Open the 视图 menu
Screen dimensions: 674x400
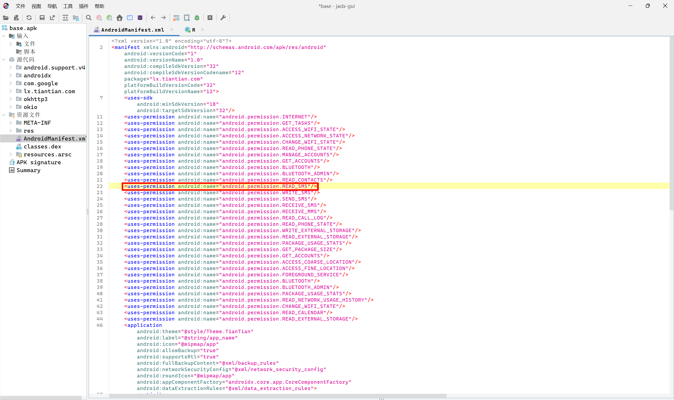(x=36, y=6)
